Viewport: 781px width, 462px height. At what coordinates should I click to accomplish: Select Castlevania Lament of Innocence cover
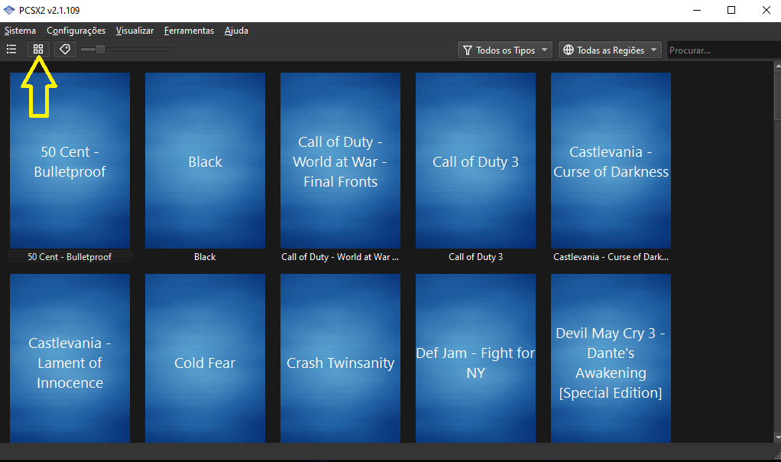[x=70, y=358]
